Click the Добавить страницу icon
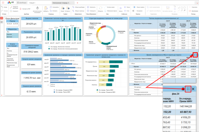Screen dimensions: 199x132 click(x=46, y=8)
